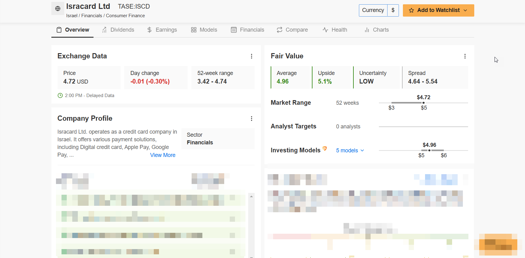Click the 0 analysts label
The width and height of the screenshot is (525, 258).
pos(348,127)
